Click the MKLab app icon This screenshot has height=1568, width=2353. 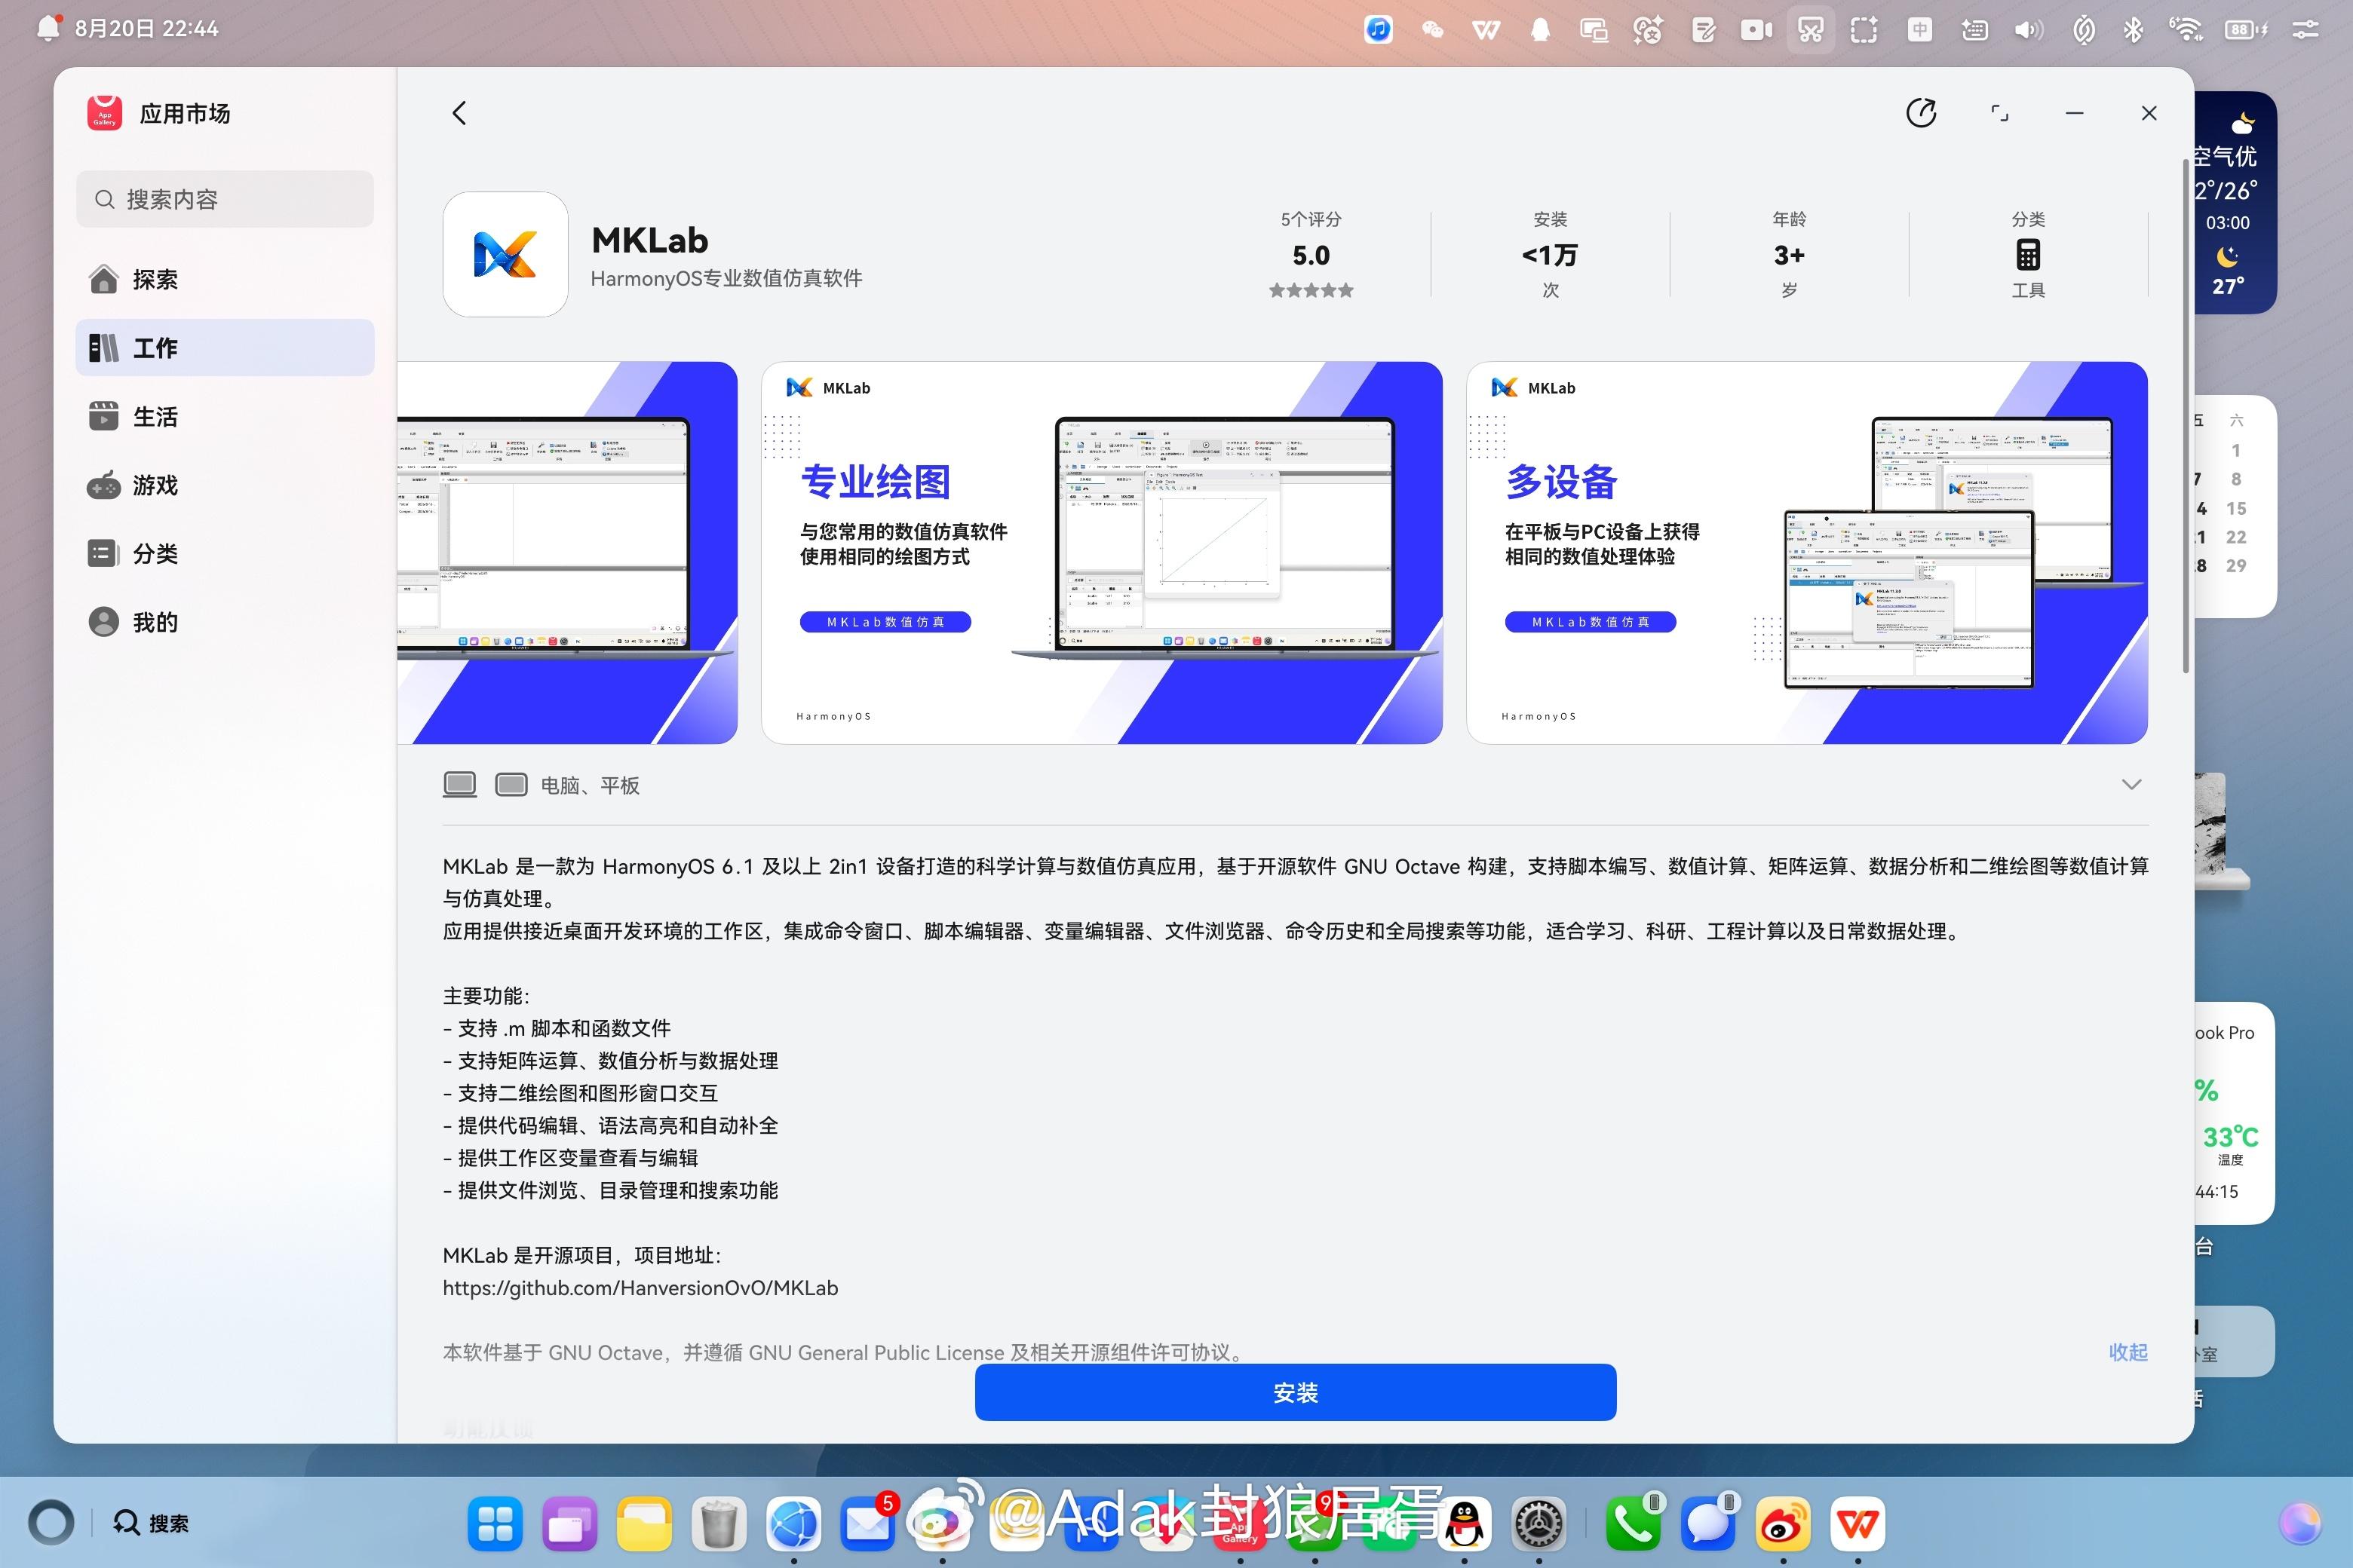[505, 254]
